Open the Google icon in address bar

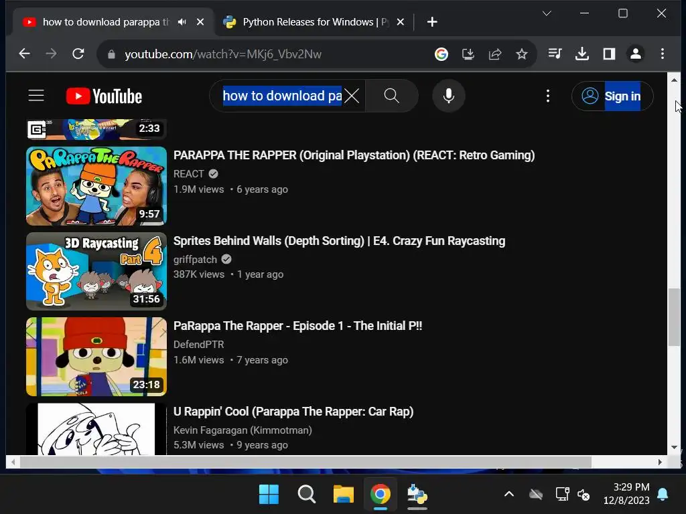pyautogui.click(x=441, y=54)
